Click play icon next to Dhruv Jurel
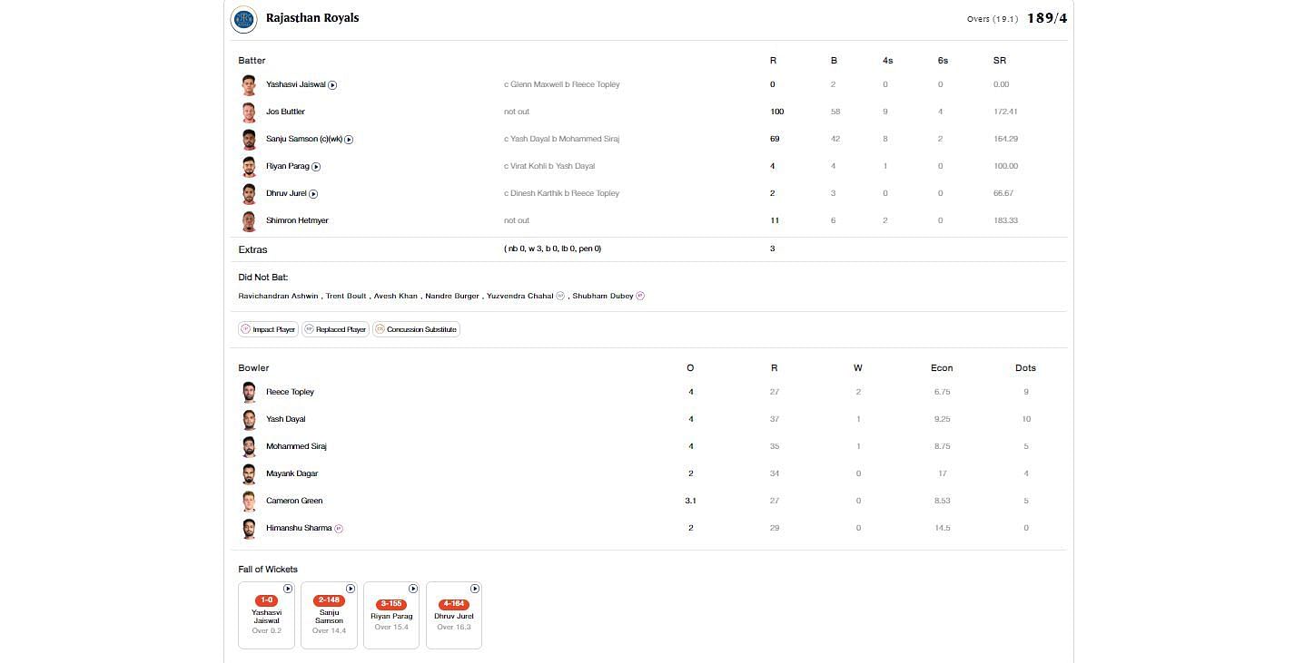The width and height of the screenshot is (1314, 663). (313, 194)
